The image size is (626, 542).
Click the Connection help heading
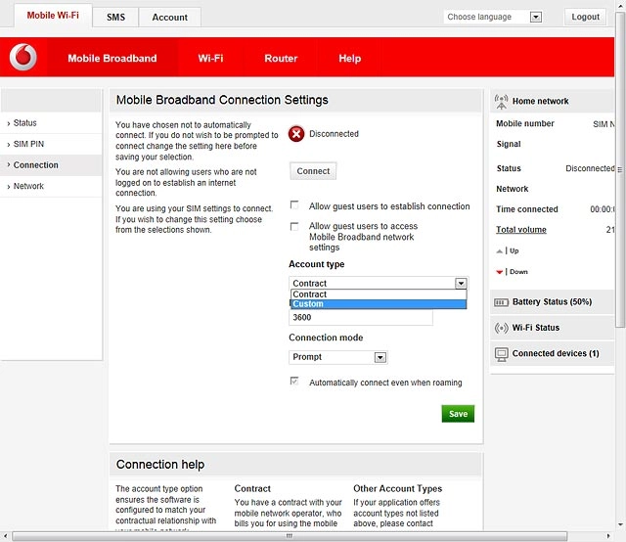point(160,465)
